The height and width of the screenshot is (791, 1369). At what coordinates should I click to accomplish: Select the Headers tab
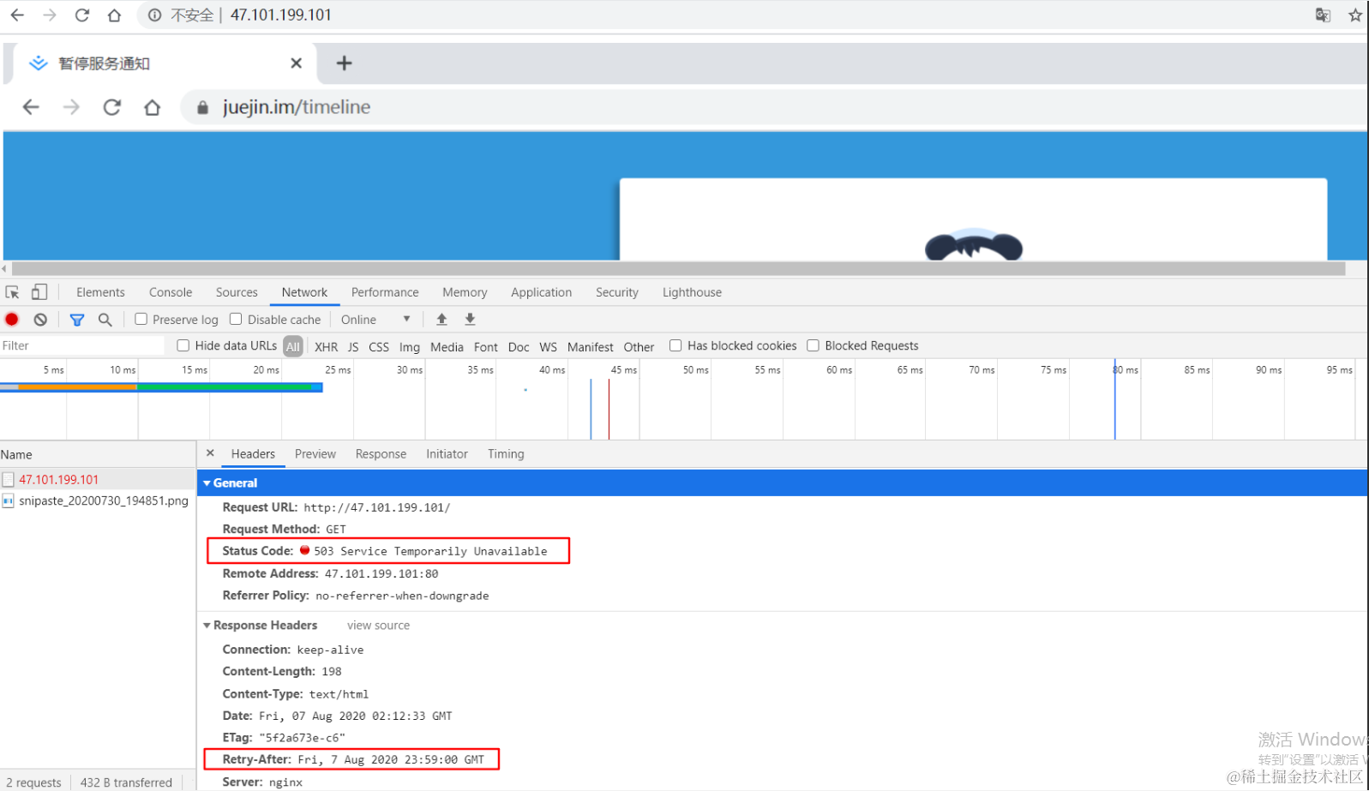click(253, 454)
